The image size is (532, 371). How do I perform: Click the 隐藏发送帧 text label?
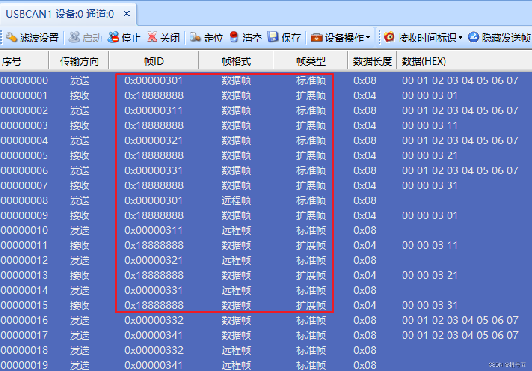506,38
